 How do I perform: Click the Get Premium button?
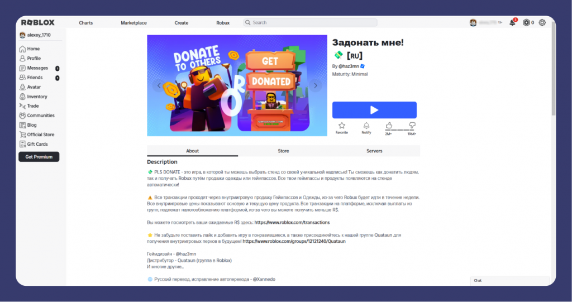39,157
